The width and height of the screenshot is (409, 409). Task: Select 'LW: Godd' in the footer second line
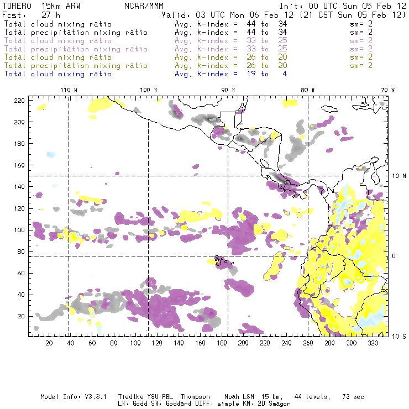(133, 404)
